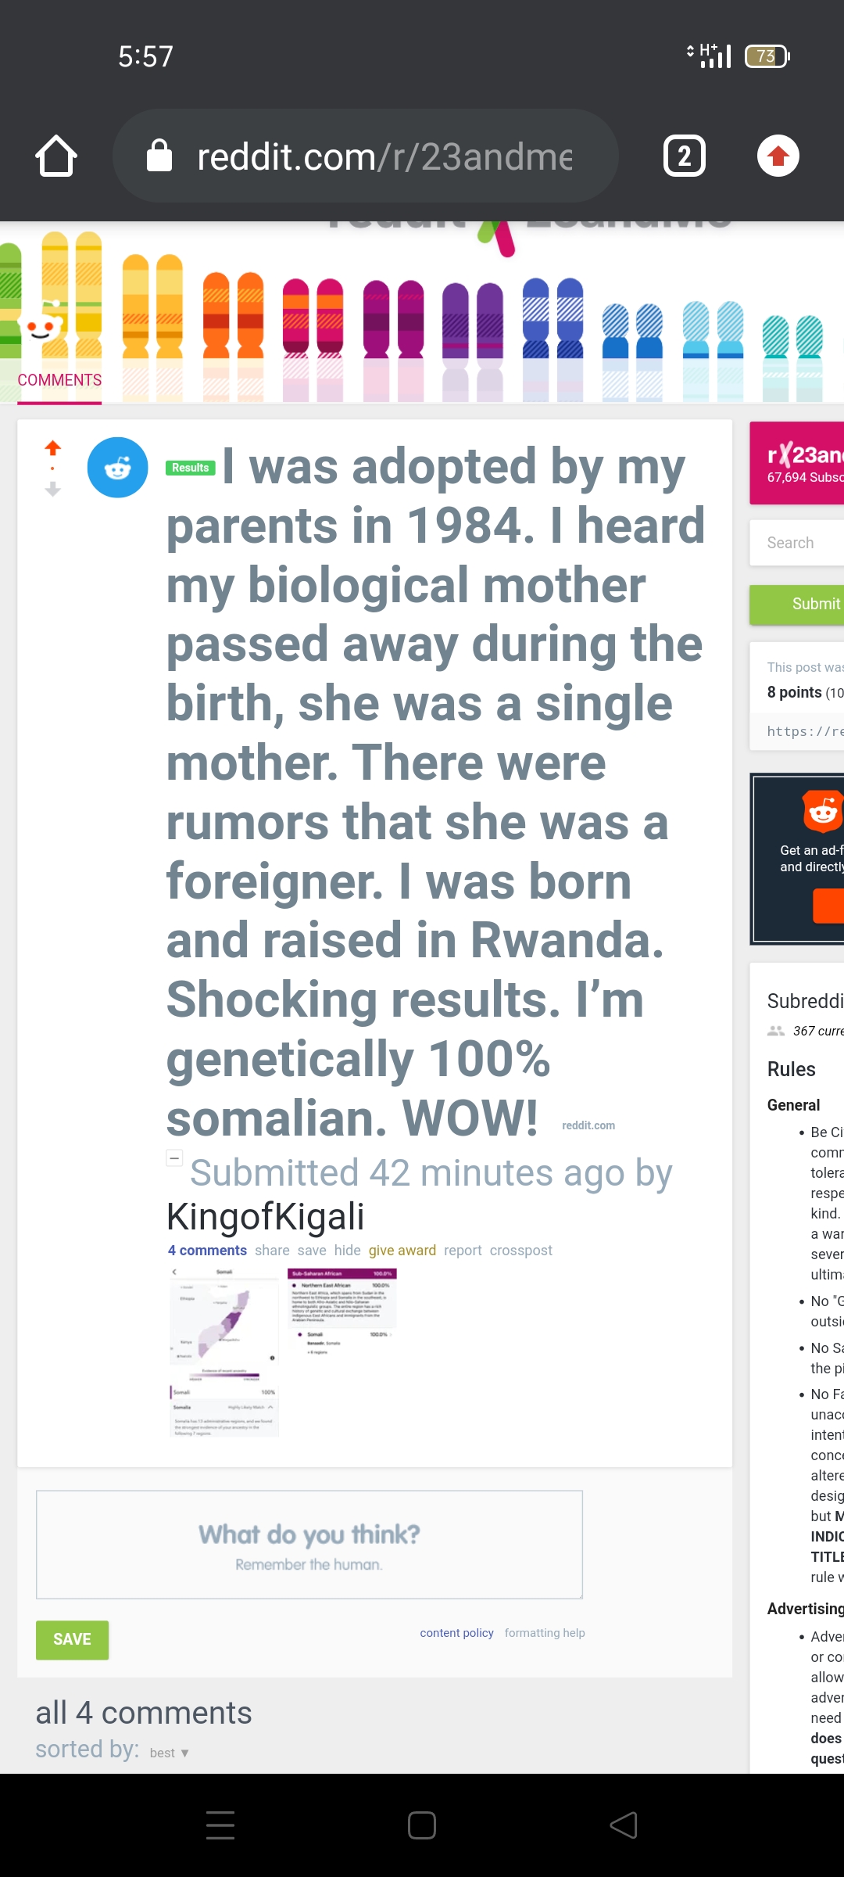Tap the lock icon in address bar
Viewport: 844px width, 1877px height.
(x=159, y=156)
